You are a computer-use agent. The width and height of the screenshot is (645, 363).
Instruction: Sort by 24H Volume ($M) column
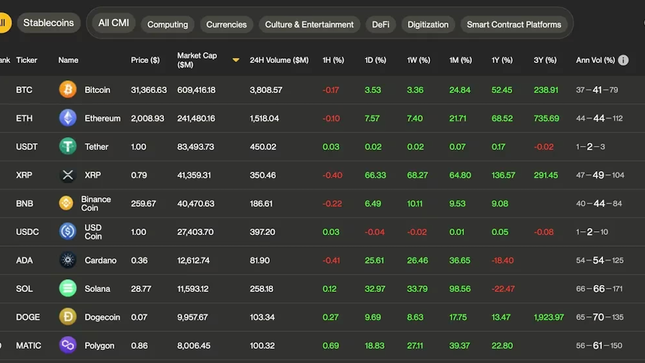click(x=279, y=60)
